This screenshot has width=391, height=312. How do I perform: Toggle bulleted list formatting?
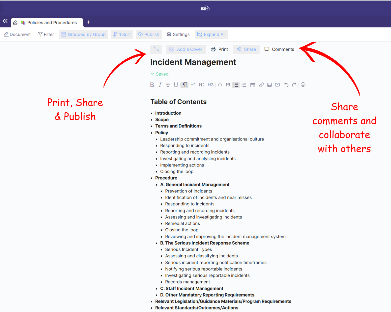coord(236,85)
